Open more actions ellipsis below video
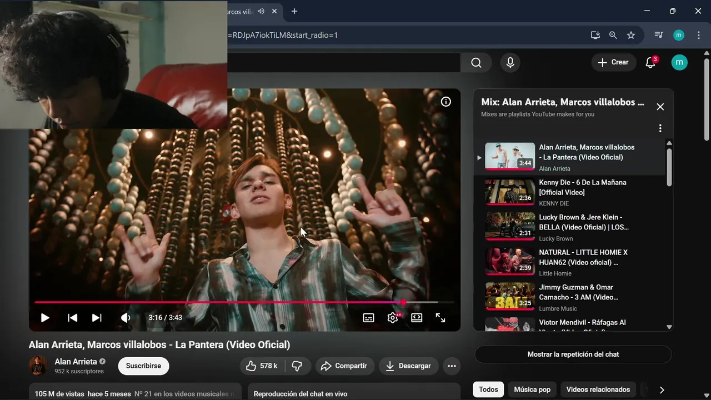The width and height of the screenshot is (711, 400). pos(452,366)
